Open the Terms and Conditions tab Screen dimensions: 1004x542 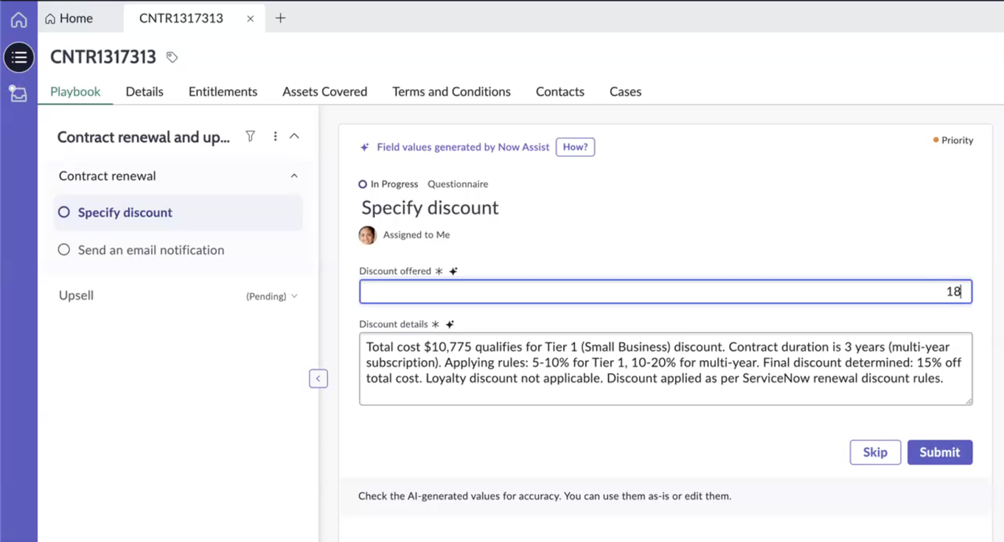[451, 92]
